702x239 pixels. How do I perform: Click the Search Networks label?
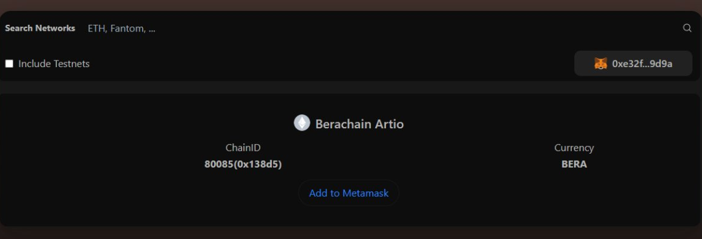pos(40,28)
